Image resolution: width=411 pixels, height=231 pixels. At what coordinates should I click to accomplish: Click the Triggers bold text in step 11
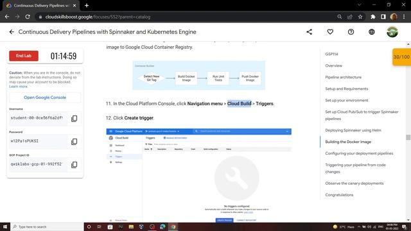[x=265, y=104]
